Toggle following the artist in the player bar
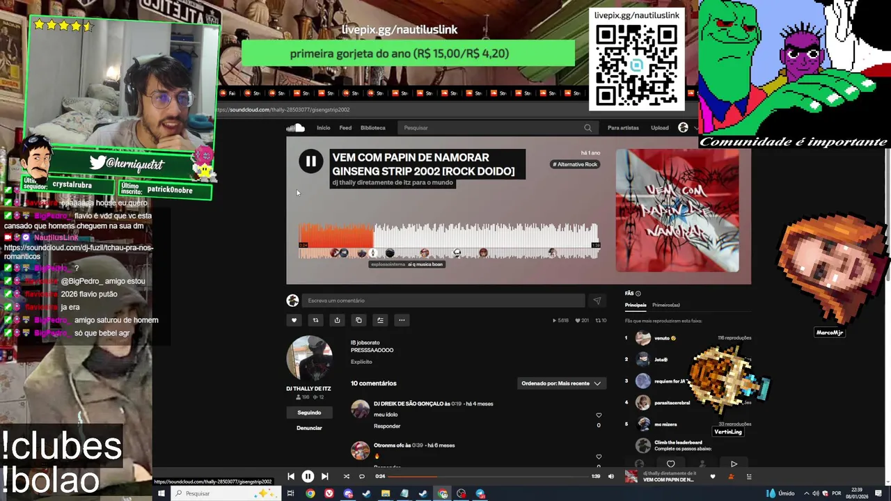The image size is (891, 501). click(x=731, y=477)
